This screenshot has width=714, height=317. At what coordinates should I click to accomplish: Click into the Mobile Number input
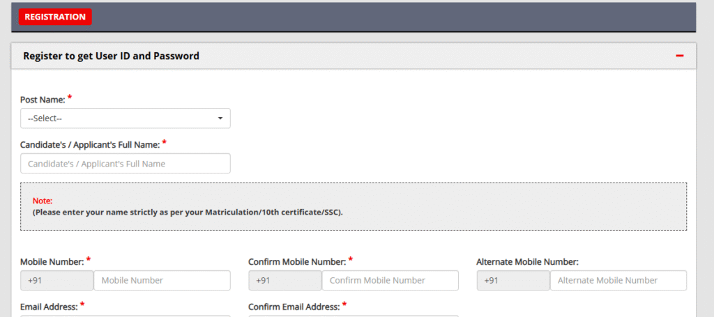tap(162, 280)
